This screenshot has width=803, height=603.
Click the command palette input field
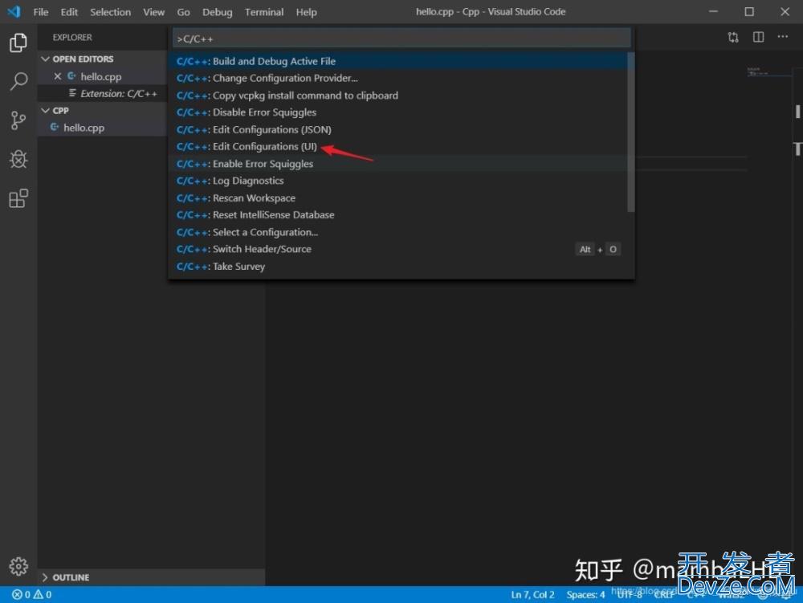click(401, 39)
